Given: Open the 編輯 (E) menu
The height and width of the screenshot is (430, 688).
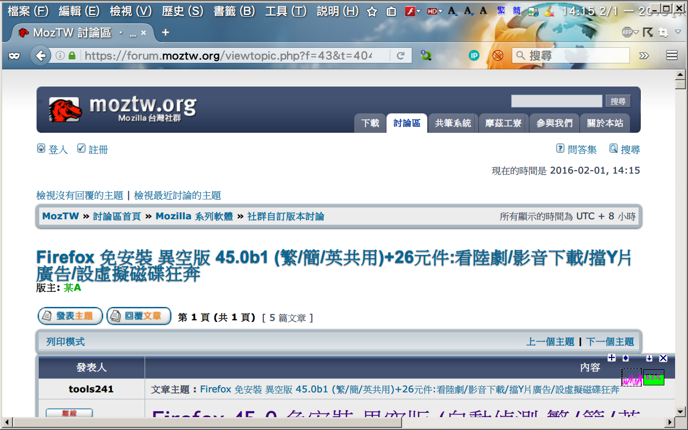Looking at the screenshot, I should 79,11.
